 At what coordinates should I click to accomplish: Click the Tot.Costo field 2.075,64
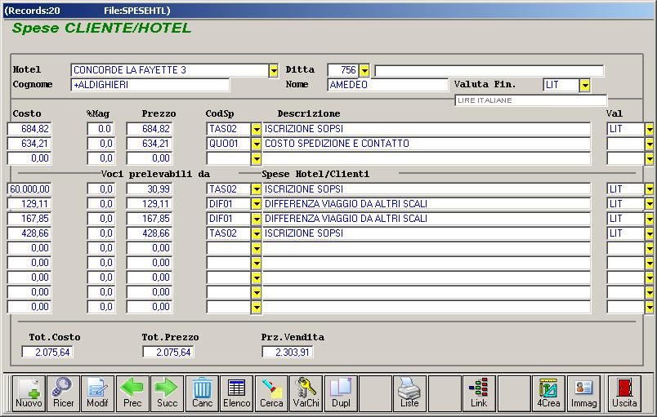tap(47, 353)
